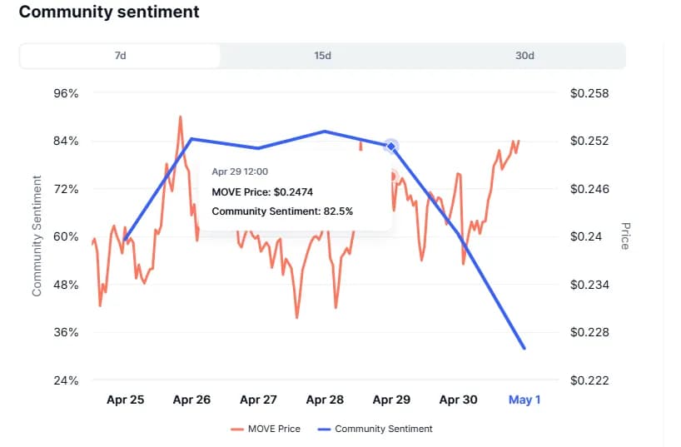Select the 15d time range tab
Viewport: 681px width, 447px height.
[x=322, y=56]
